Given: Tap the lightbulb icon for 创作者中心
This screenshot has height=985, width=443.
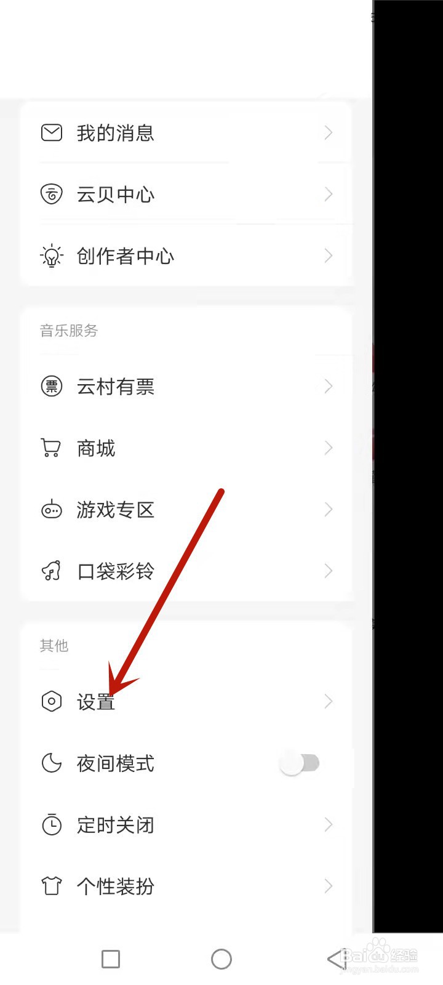Looking at the screenshot, I should pyautogui.click(x=51, y=255).
